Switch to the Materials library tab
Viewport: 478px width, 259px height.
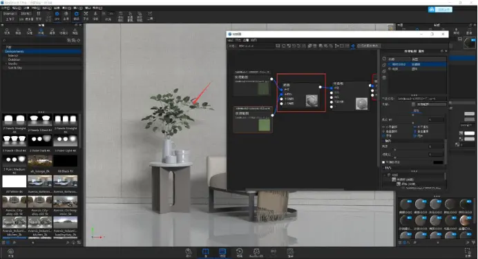(x=7, y=31)
